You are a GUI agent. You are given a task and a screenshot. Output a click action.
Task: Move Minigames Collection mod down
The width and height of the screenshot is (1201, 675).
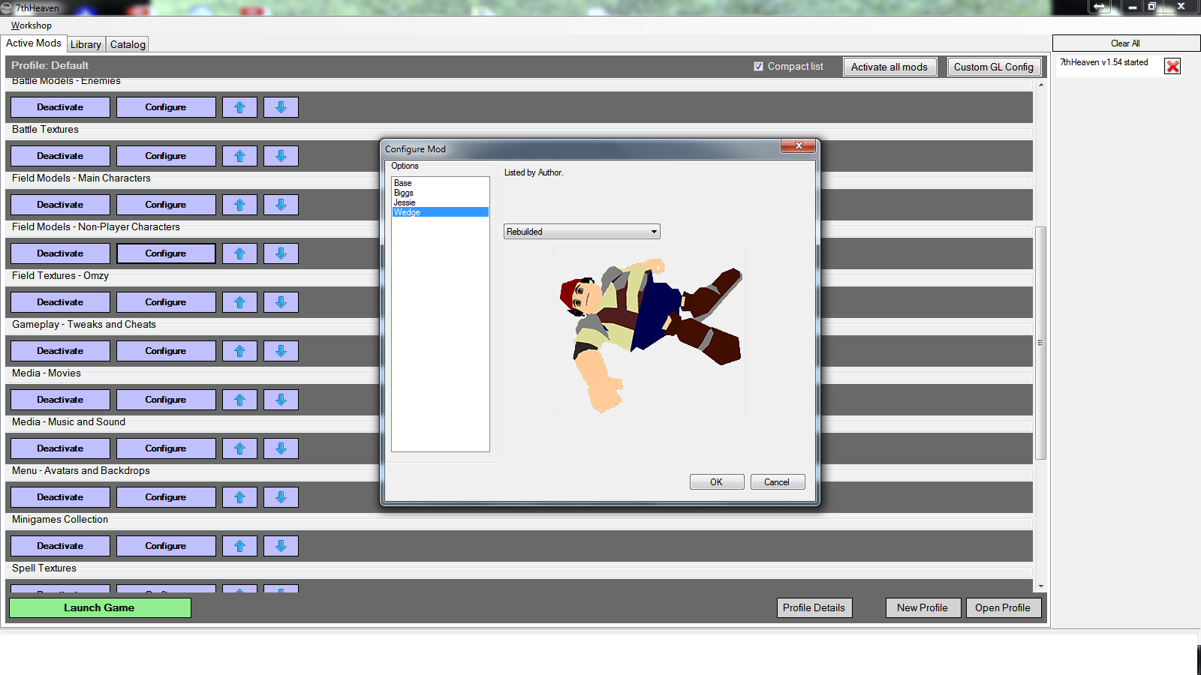tap(281, 546)
